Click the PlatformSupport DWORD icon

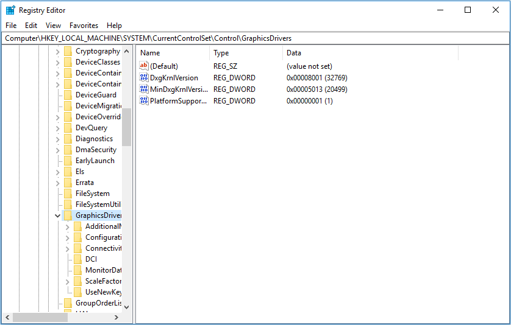(x=144, y=100)
